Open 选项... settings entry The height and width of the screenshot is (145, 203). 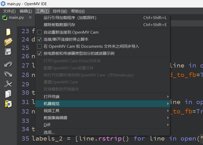(103, 132)
